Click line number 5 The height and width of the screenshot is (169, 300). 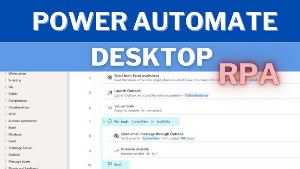click(x=90, y=93)
